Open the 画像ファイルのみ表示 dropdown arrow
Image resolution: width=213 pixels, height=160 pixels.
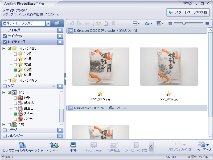(x=48, y=23)
